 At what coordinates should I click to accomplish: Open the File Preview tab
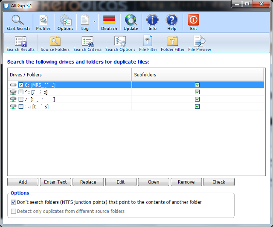pos(200,44)
